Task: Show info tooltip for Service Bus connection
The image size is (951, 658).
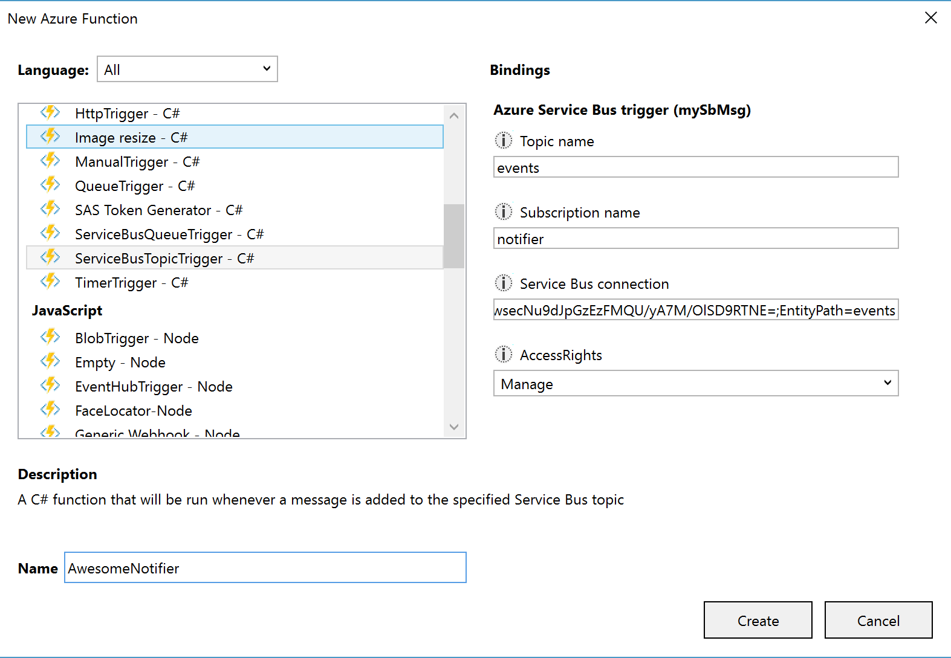Action: click(503, 283)
